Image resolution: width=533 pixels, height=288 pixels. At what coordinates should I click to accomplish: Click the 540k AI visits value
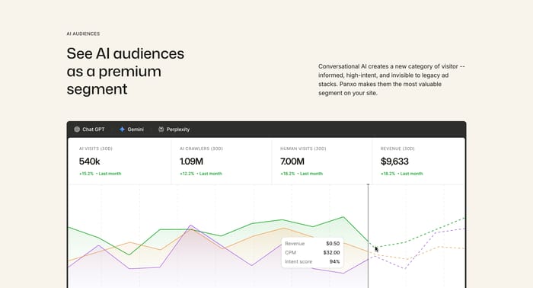(89, 162)
